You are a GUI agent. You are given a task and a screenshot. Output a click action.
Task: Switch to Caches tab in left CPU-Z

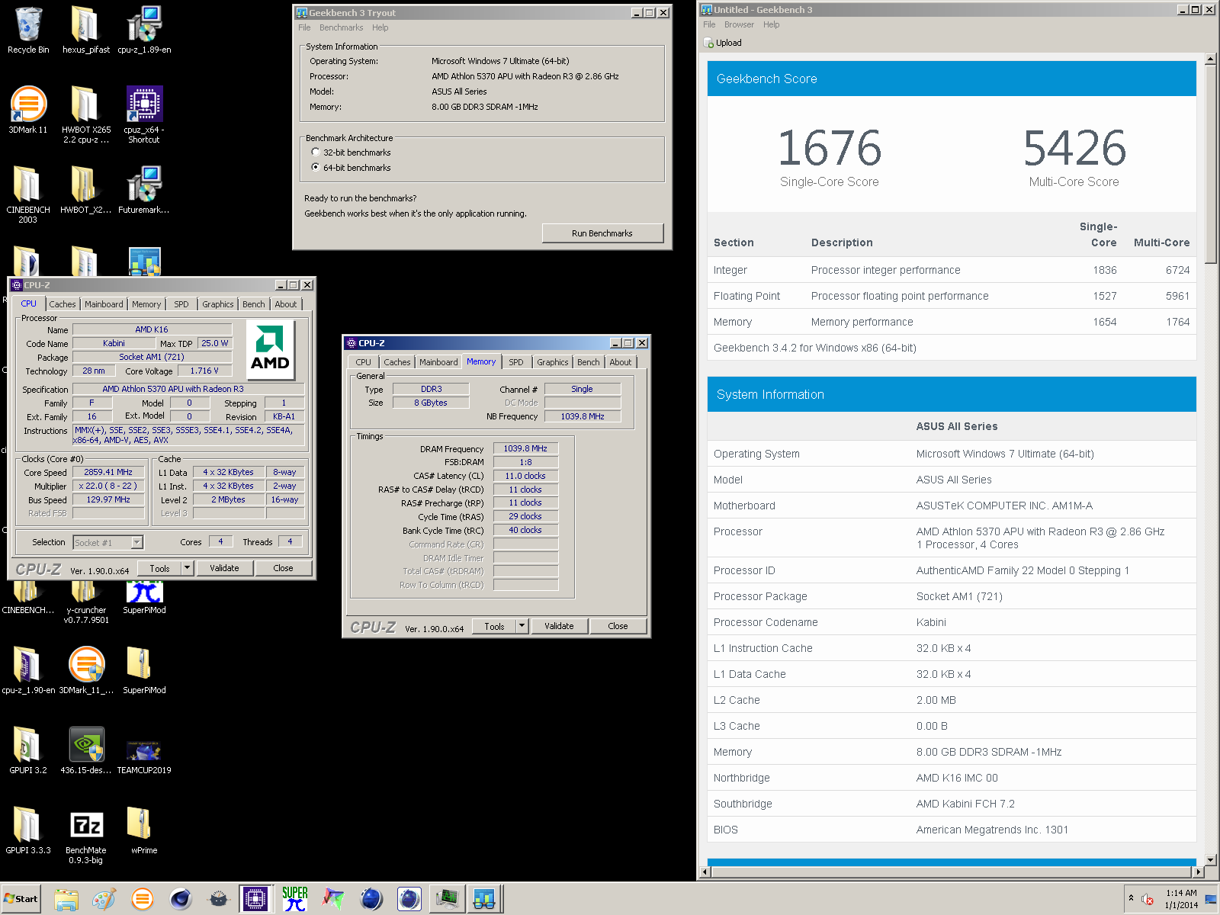[x=63, y=304]
